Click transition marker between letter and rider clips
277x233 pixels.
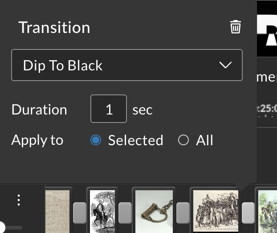tap(80, 213)
